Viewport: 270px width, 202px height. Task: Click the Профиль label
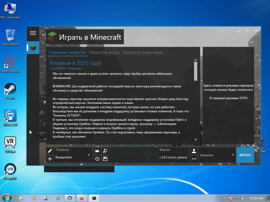pyautogui.click(x=62, y=150)
